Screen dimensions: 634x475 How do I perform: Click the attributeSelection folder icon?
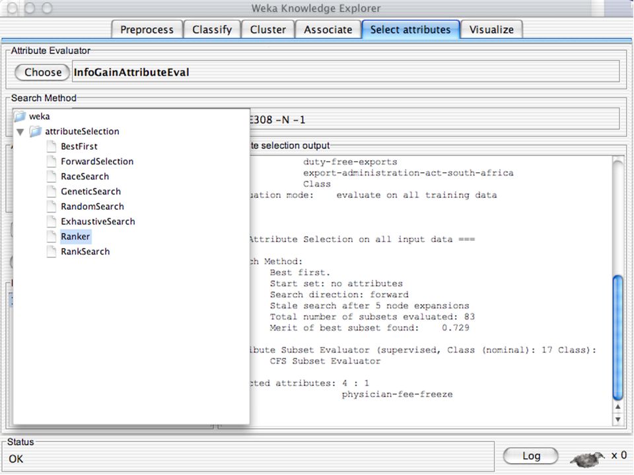point(36,131)
